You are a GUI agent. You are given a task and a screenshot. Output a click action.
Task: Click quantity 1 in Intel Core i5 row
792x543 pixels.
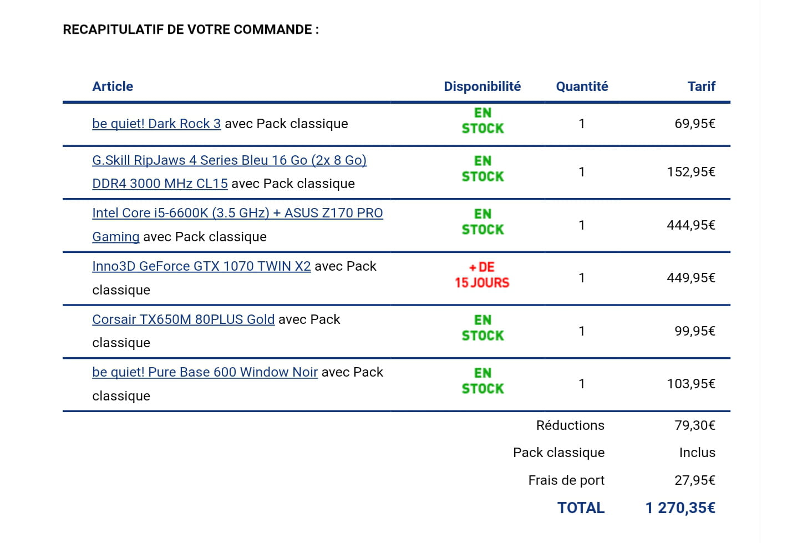click(x=582, y=225)
